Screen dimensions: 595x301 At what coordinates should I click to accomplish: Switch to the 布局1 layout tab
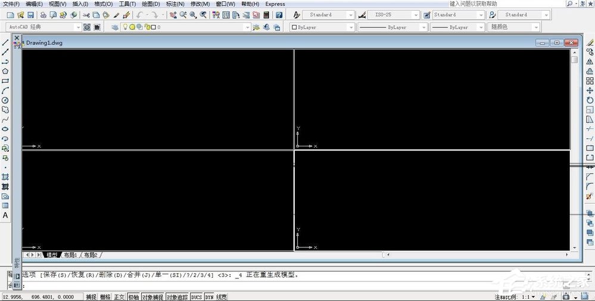(71, 255)
